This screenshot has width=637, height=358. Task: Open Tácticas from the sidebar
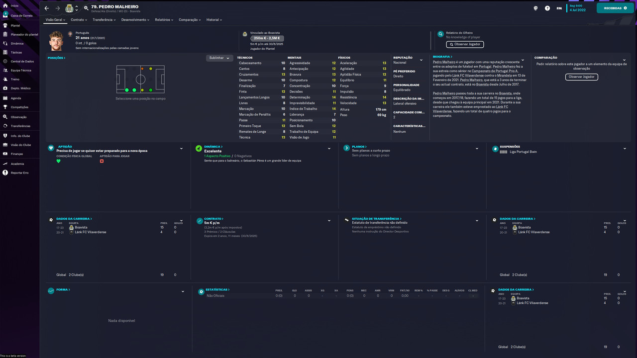coord(16,52)
